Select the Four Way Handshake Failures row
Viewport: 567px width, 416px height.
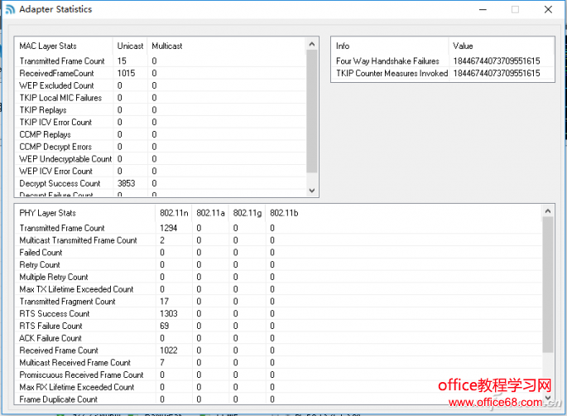(x=443, y=60)
